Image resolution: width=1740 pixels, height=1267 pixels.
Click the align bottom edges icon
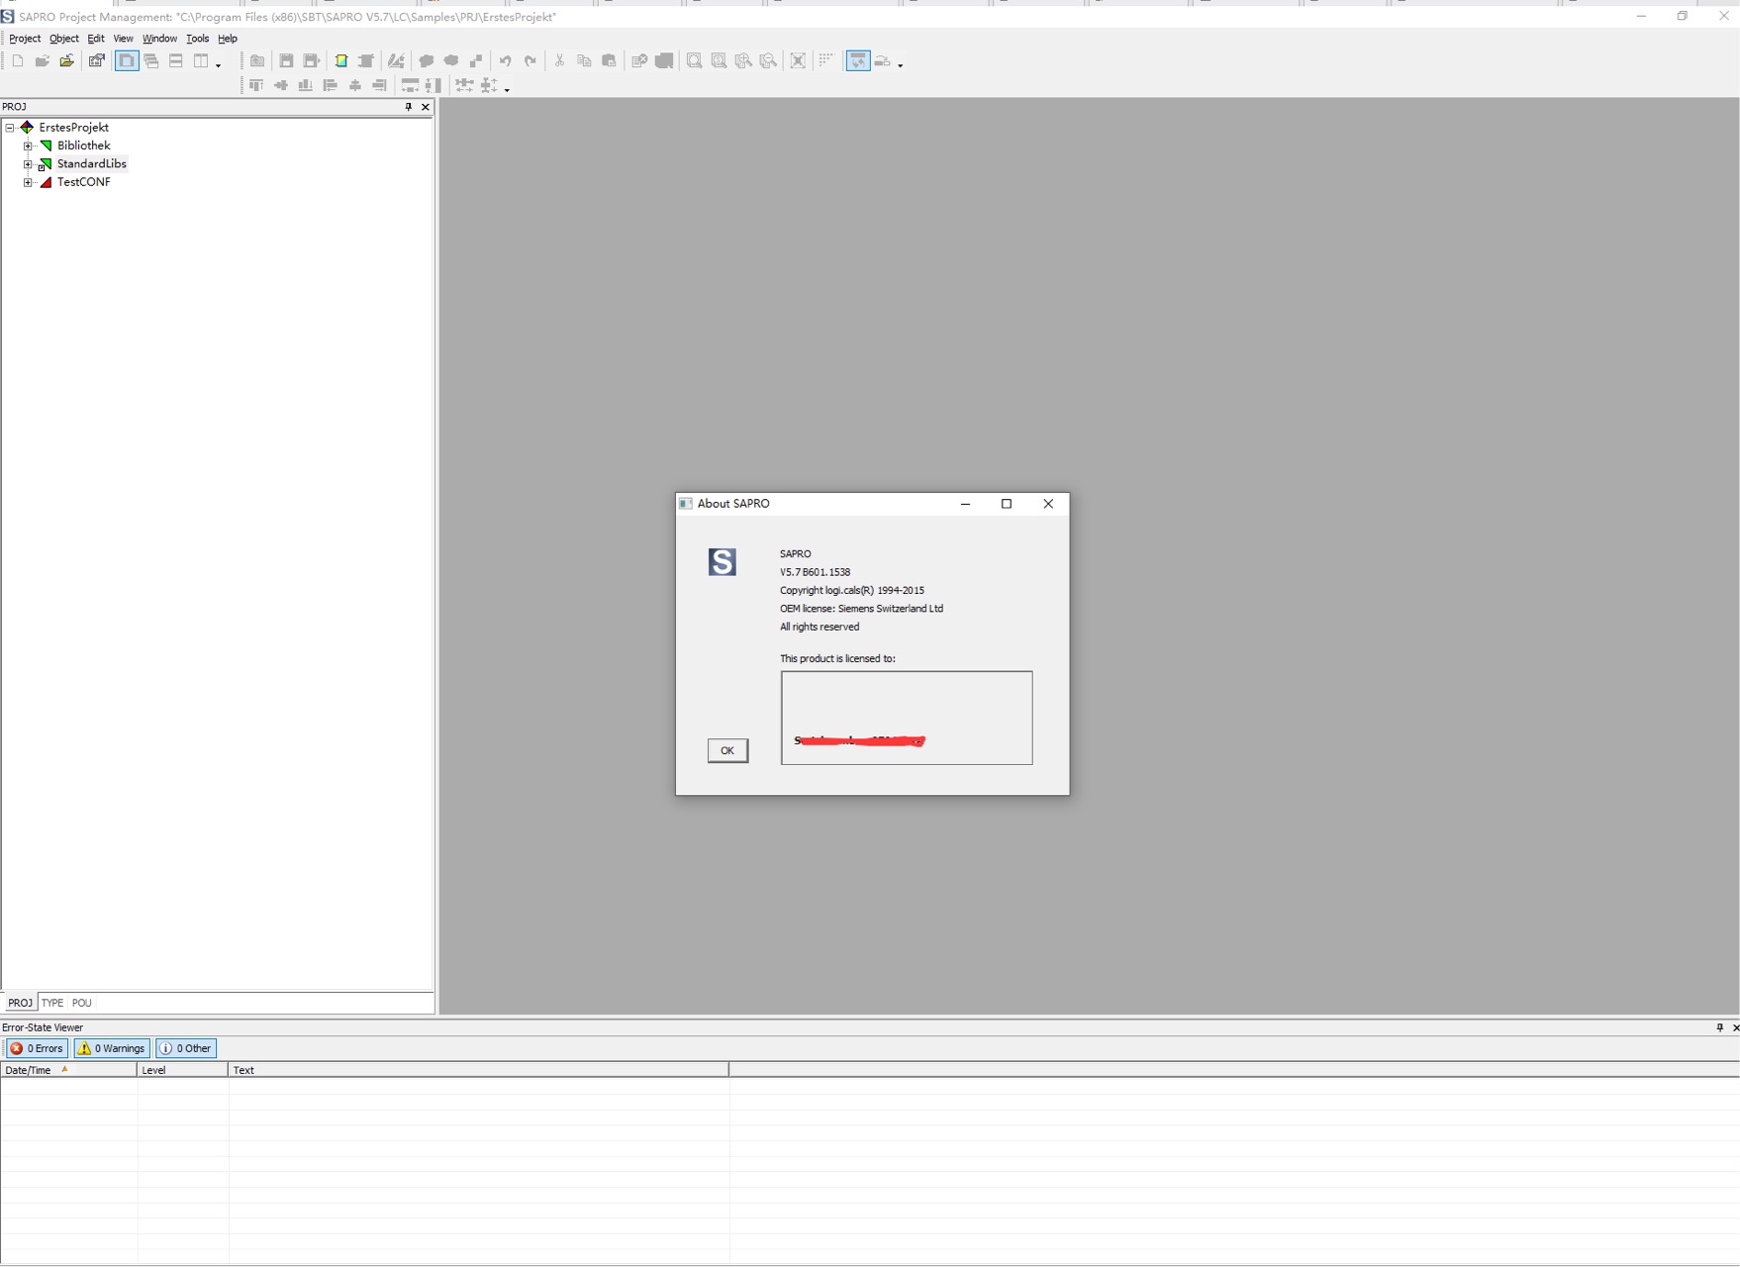click(306, 86)
